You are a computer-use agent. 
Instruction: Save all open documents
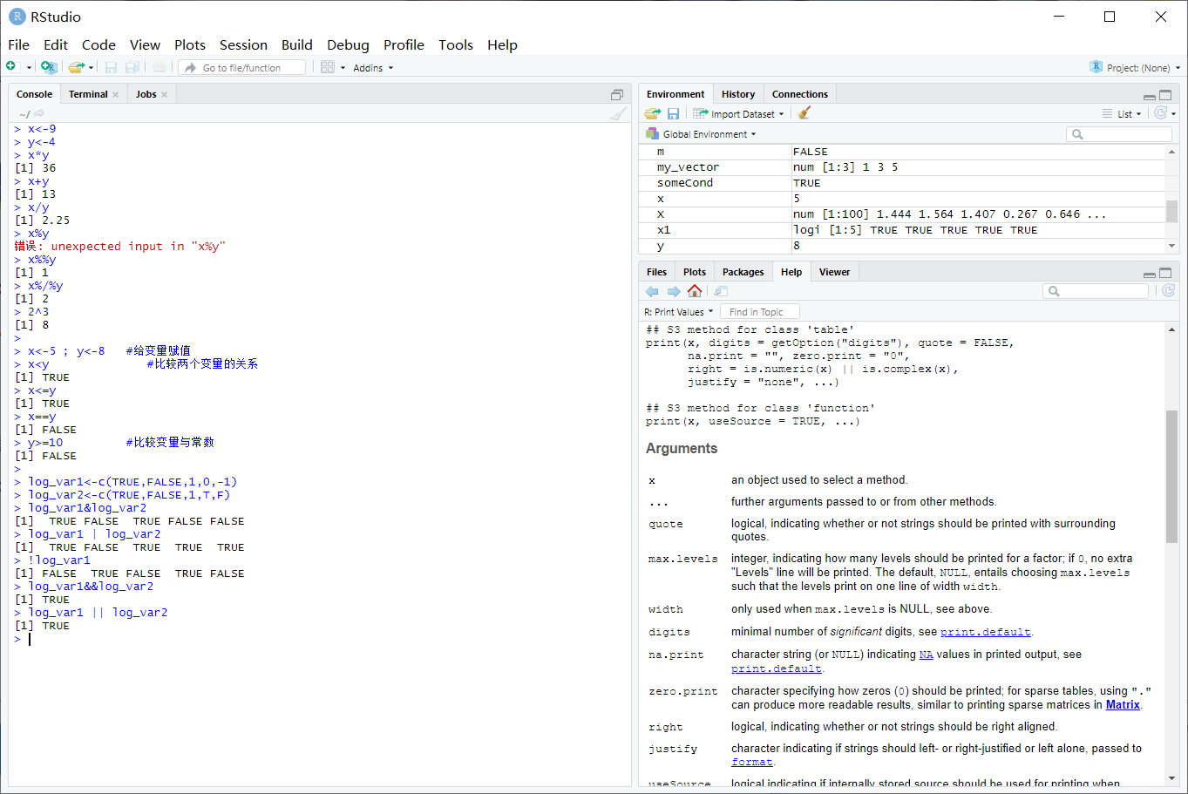pyautogui.click(x=132, y=67)
